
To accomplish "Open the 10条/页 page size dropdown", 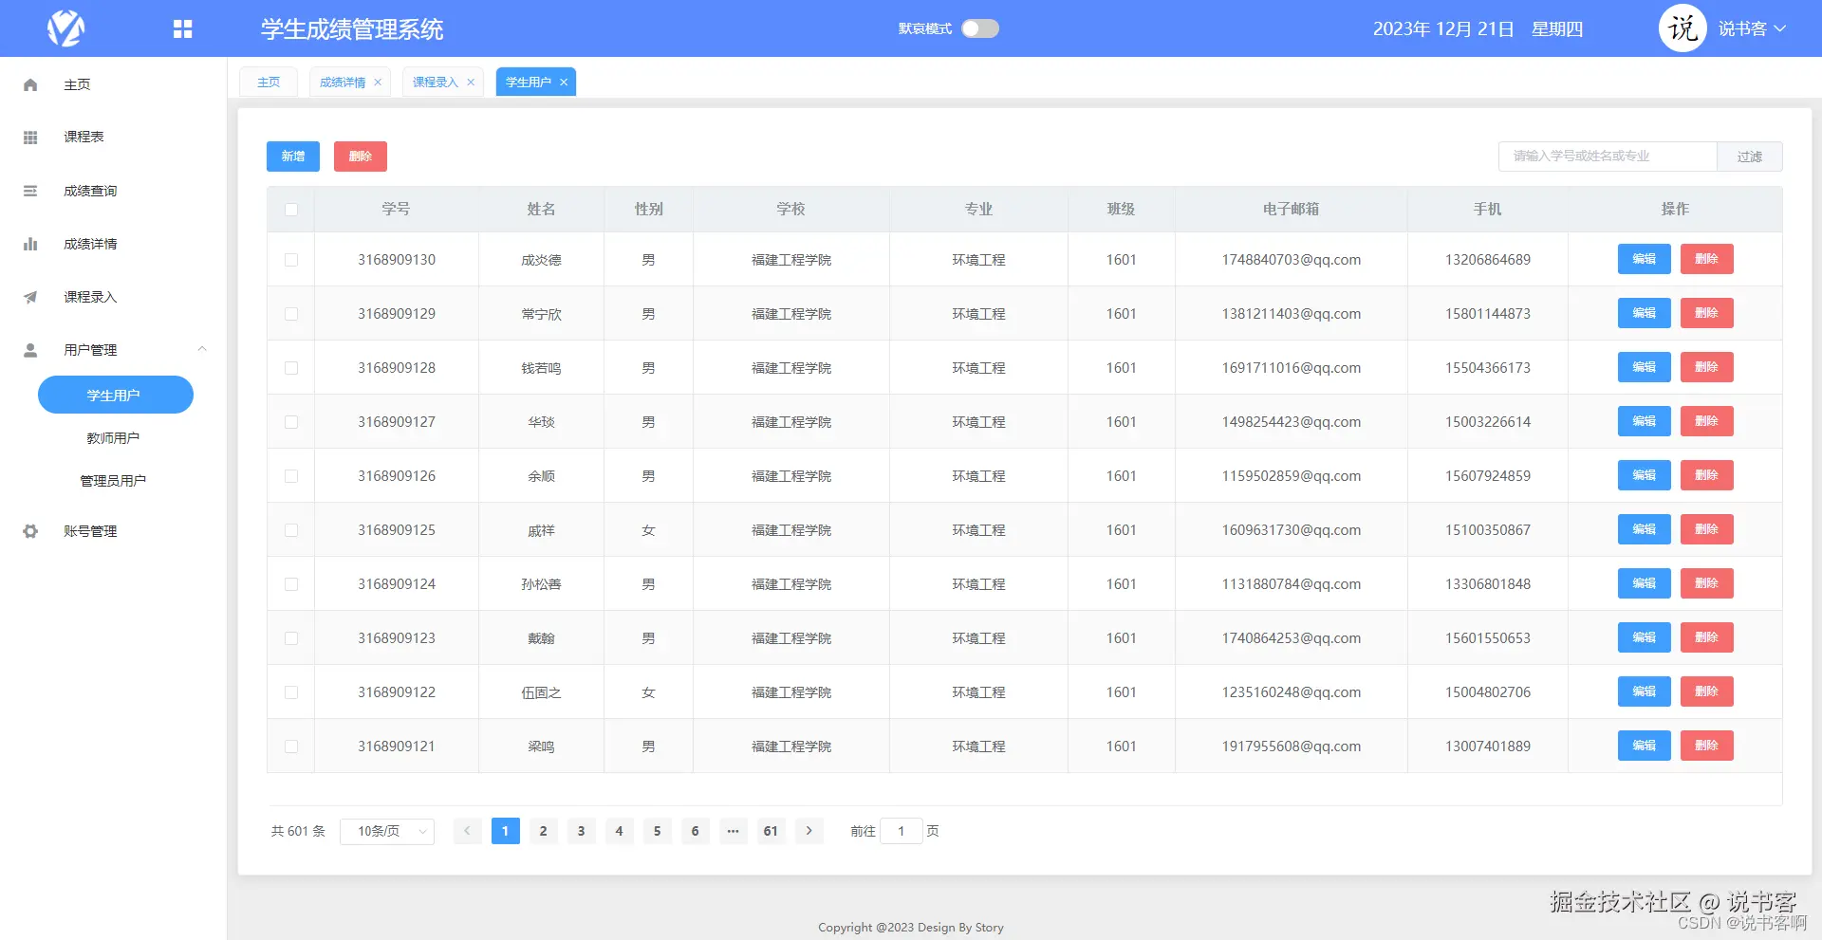I will pos(387,831).
